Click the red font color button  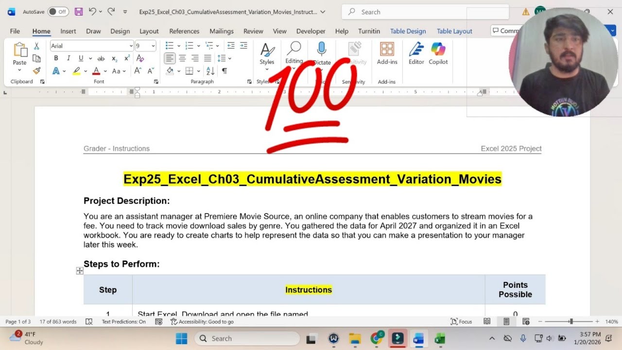96,71
